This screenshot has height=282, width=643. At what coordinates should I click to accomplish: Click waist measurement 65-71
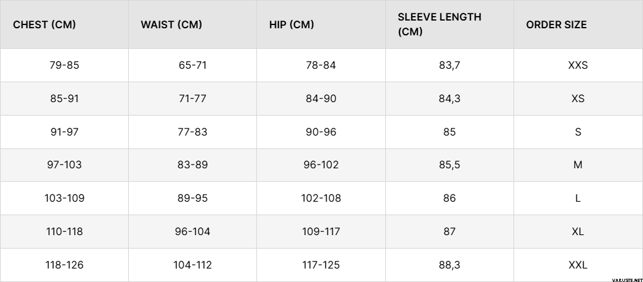click(x=193, y=65)
